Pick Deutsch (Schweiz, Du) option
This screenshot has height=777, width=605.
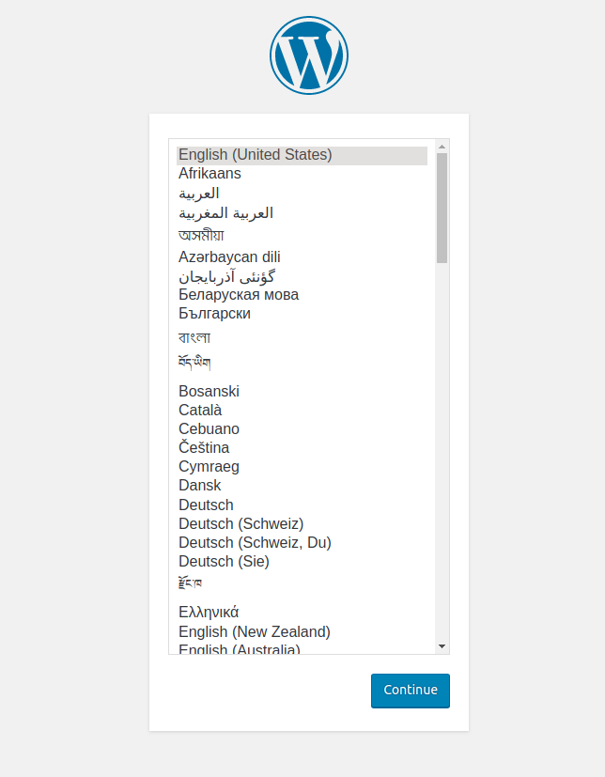click(x=255, y=542)
